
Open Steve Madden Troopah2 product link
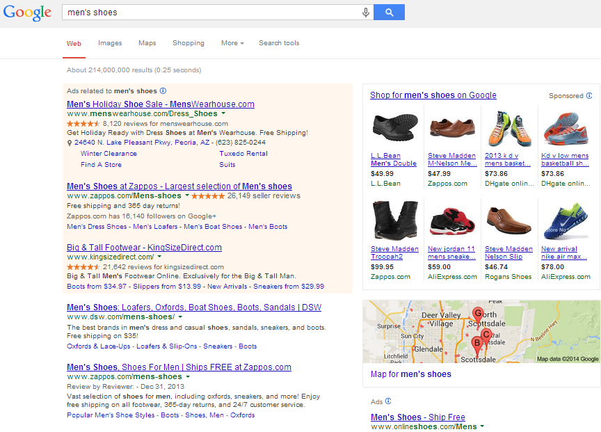(394, 253)
